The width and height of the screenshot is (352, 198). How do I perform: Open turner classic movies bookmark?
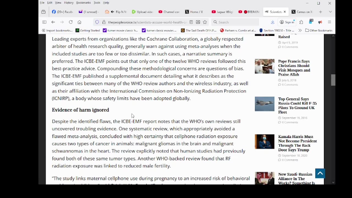point(159,31)
